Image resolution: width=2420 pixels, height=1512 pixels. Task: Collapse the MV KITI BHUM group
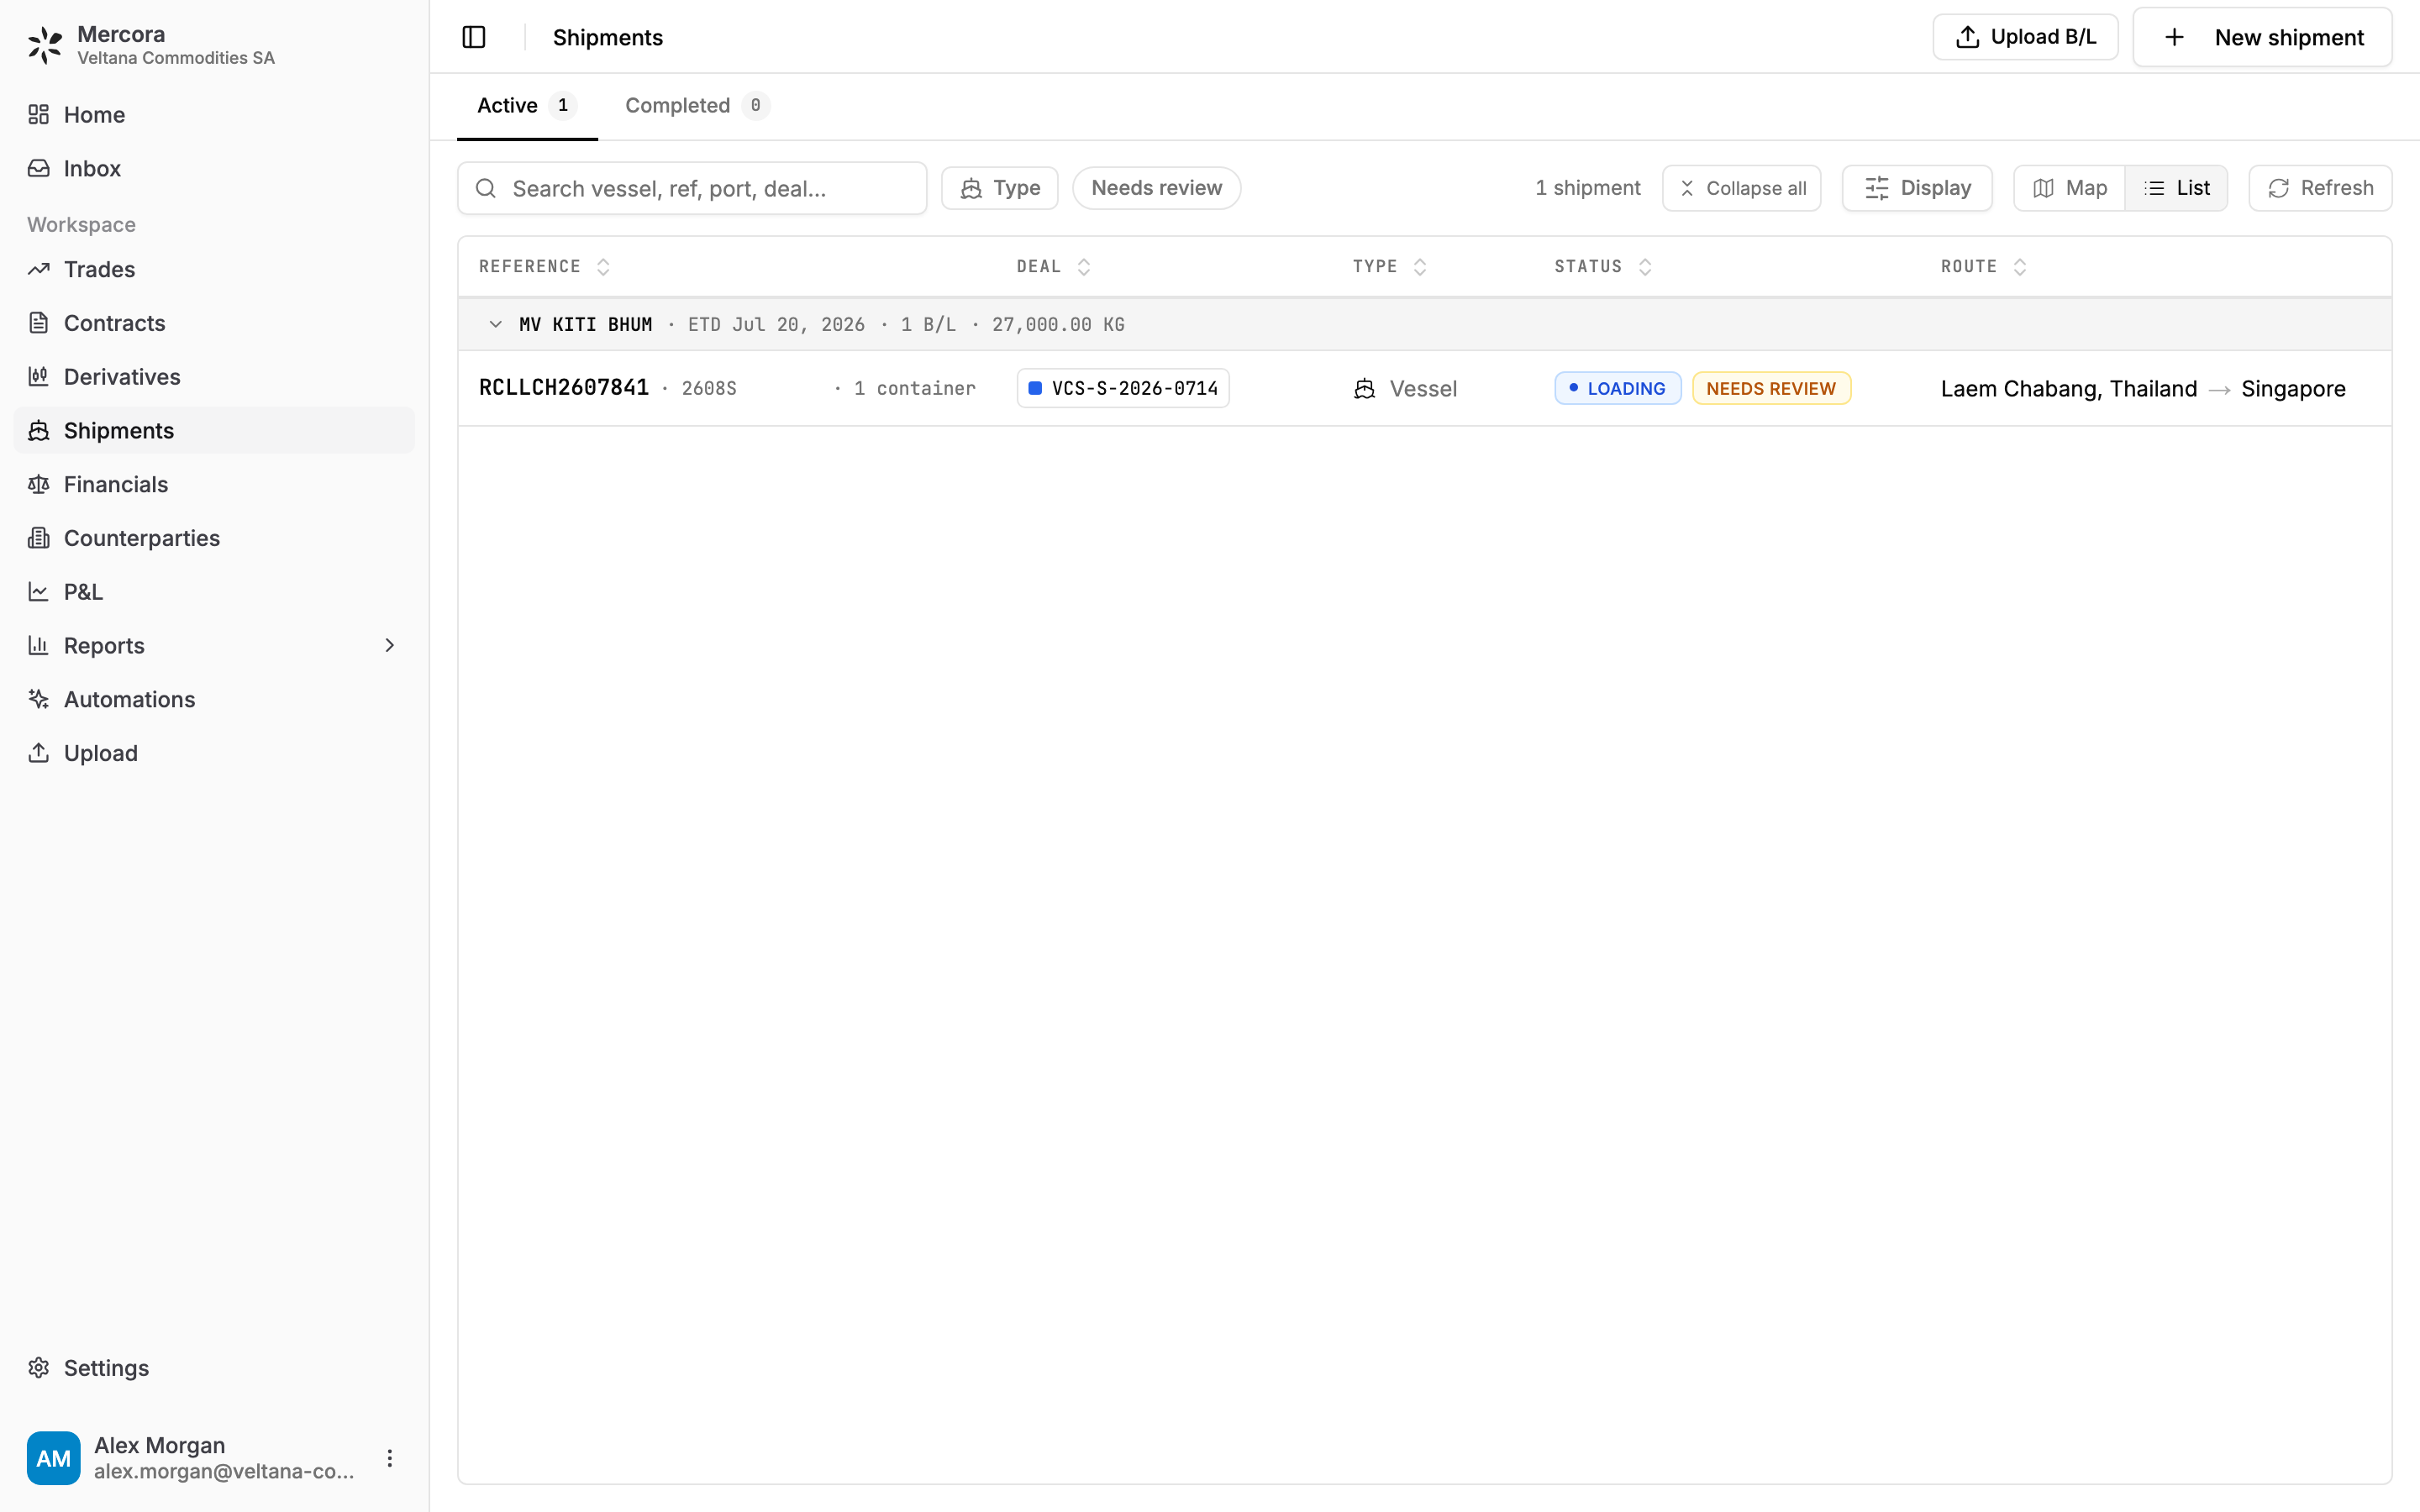[x=495, y=324]
